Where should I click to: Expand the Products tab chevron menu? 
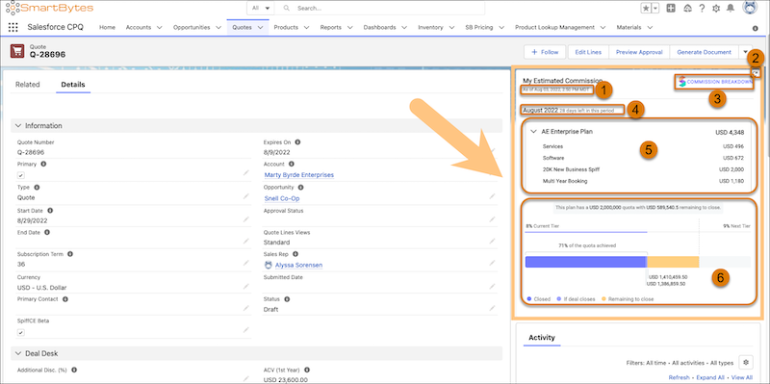[x=306, y=28]
